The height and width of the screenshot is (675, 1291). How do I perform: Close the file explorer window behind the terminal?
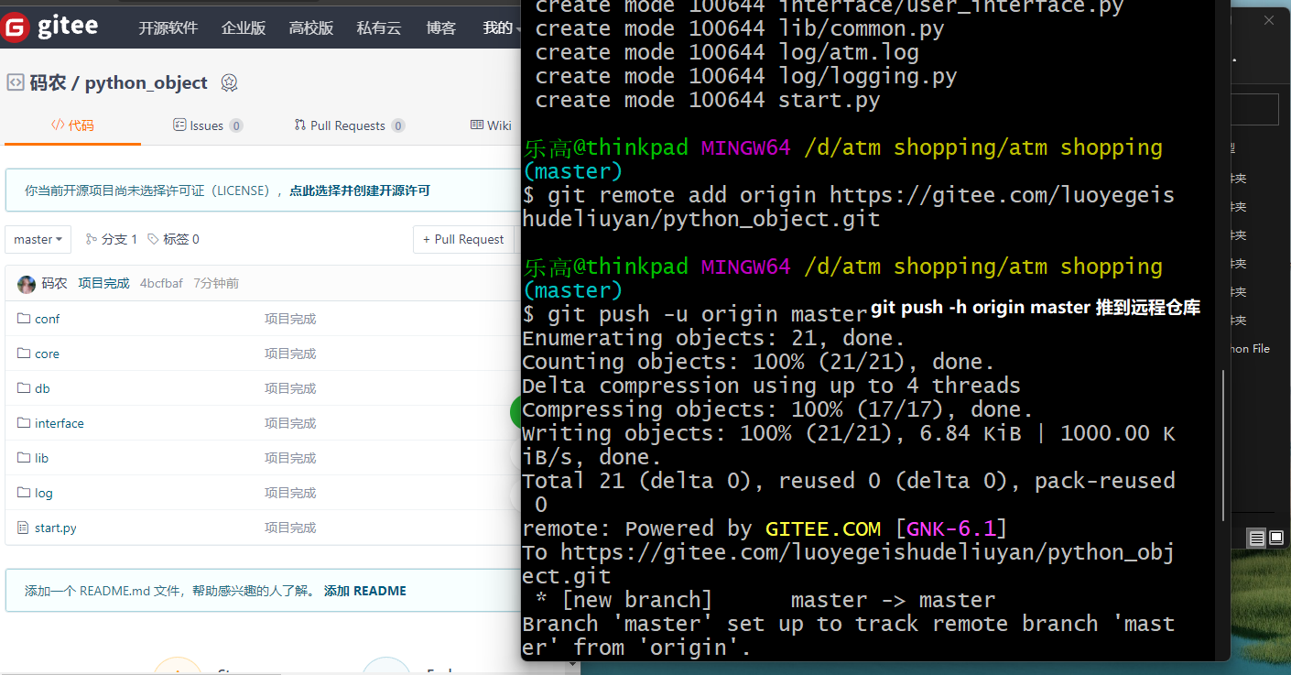(1270, 20)
